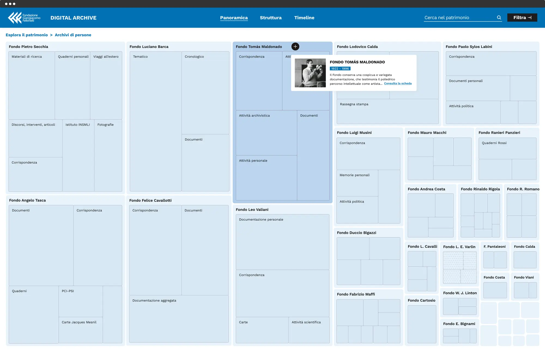Open the Filtra filter panel
This screenshot has height=352, width=545.
pyautogui.click(x=522, y=18)
